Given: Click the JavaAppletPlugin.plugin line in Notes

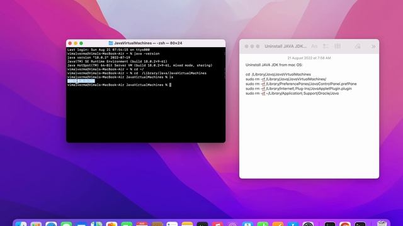Looking at the screenshot, I should coord(298,89).
